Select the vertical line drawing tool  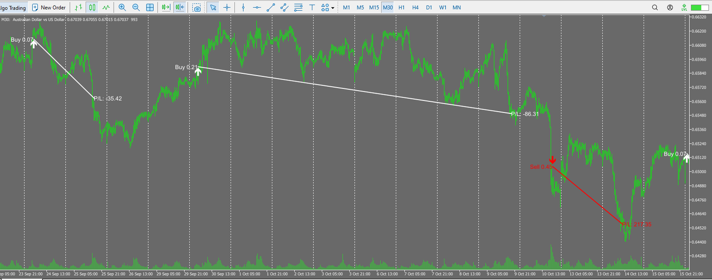coord(243,8)
